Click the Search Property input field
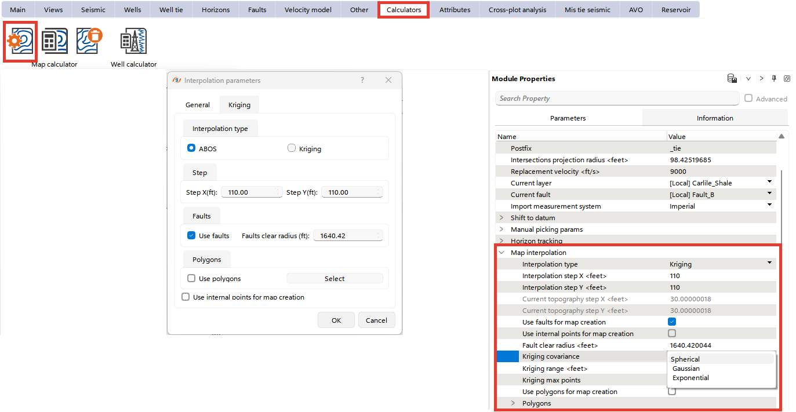Screen dimensions: 796x412 point(617,99)
